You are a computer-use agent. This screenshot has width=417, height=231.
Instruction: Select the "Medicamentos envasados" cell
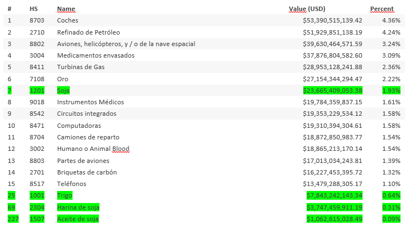coord(95,55)
